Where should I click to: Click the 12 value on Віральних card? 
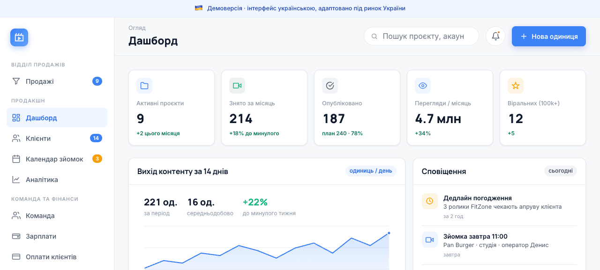[x=516, y=119]
